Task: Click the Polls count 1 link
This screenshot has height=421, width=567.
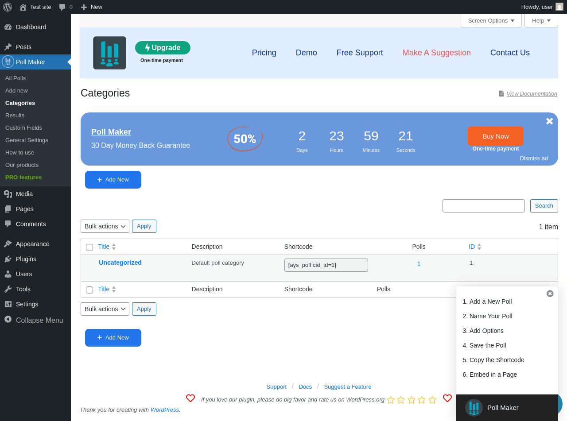Action: click(419, 264)
